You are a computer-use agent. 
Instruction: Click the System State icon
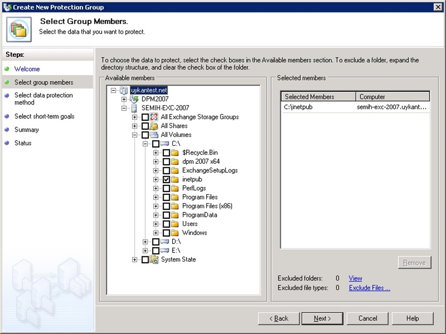[154, 259]
